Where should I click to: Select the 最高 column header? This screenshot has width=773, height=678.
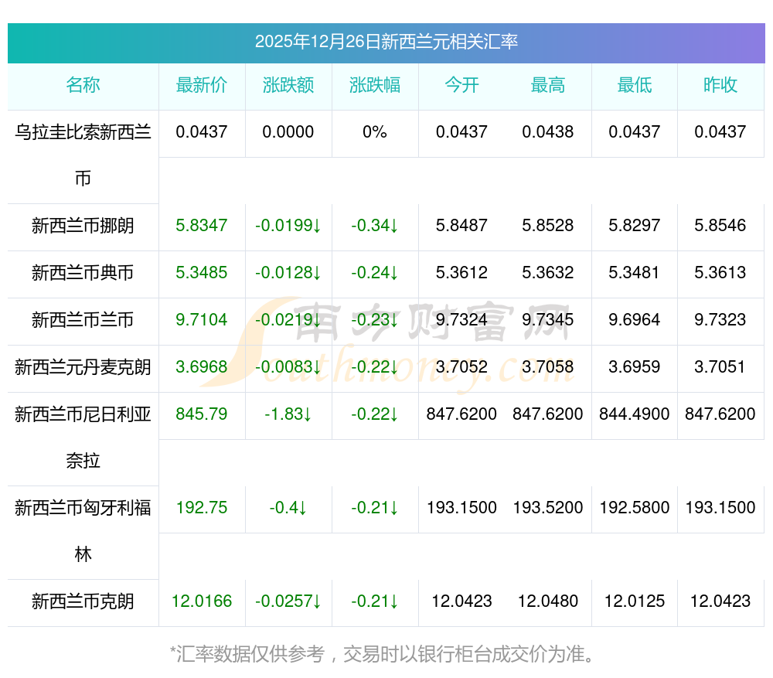tap(548, 86)
